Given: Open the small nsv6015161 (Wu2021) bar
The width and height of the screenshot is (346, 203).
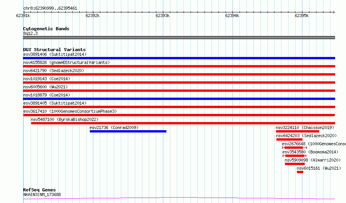Looking at the screenshot, I should (x=300, y=172).
